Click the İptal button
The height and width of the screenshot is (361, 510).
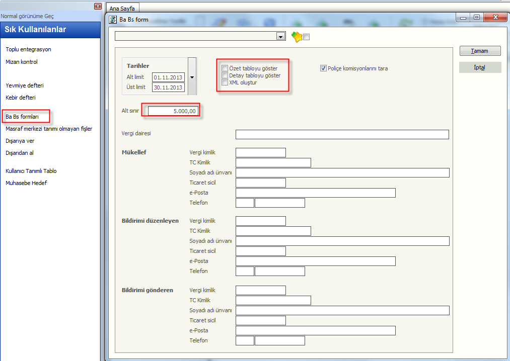480,67
